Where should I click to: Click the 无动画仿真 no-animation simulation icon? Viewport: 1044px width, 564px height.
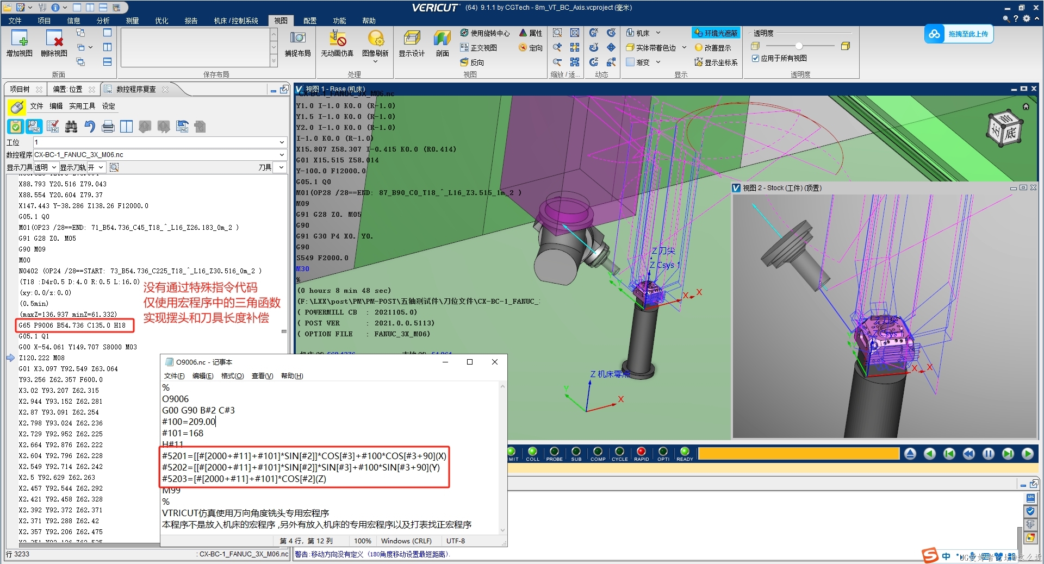pyautogui.click(x=337, y=38)
